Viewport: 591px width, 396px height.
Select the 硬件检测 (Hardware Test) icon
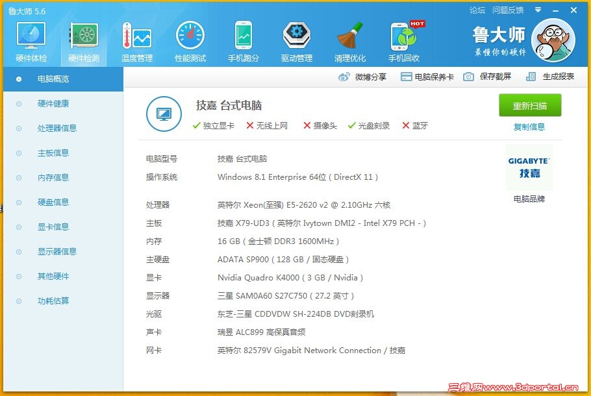[x=83, y=40]
